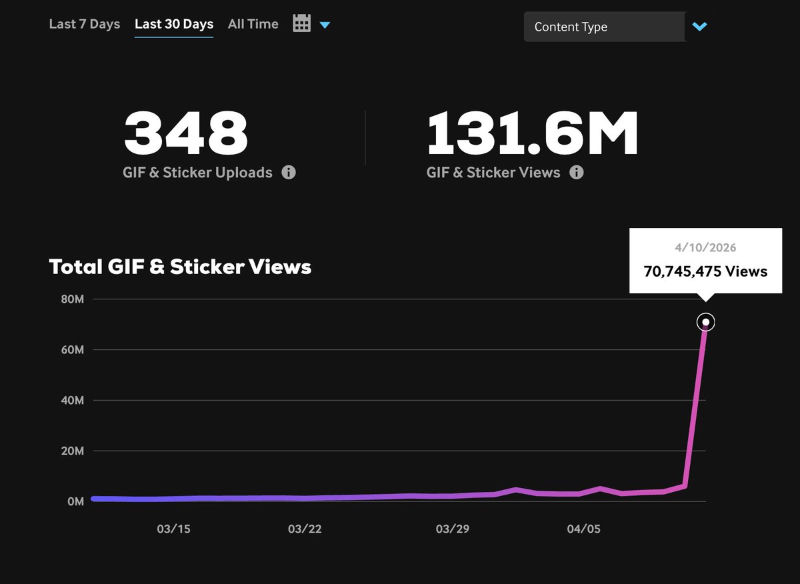Click the 03/29 axis date label

click(x=453, y=529)
